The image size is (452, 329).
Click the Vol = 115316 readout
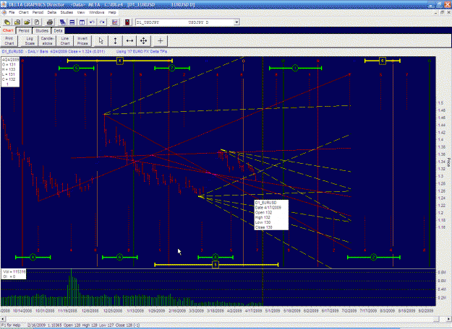pyautogui.click(x=14, y=271)
